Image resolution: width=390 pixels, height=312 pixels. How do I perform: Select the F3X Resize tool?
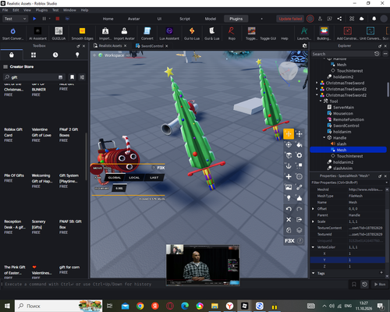tap(300, 134)
